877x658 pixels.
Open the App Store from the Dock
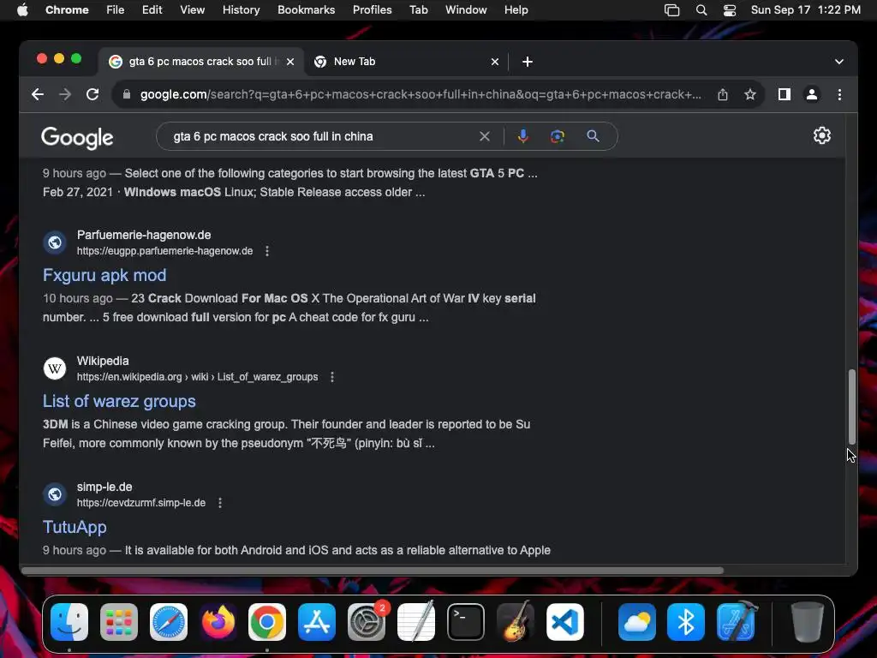(317, 622)
